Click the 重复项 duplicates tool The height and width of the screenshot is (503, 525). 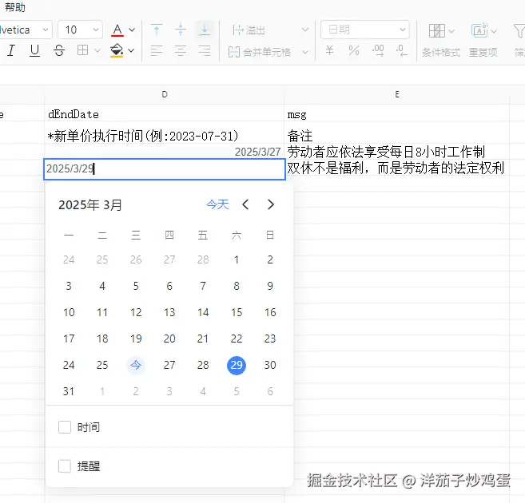click(x=483, y=53)
